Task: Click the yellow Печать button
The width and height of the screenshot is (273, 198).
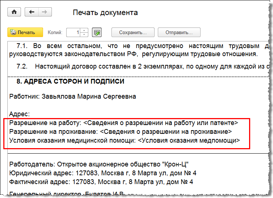Action: (25, 32)
